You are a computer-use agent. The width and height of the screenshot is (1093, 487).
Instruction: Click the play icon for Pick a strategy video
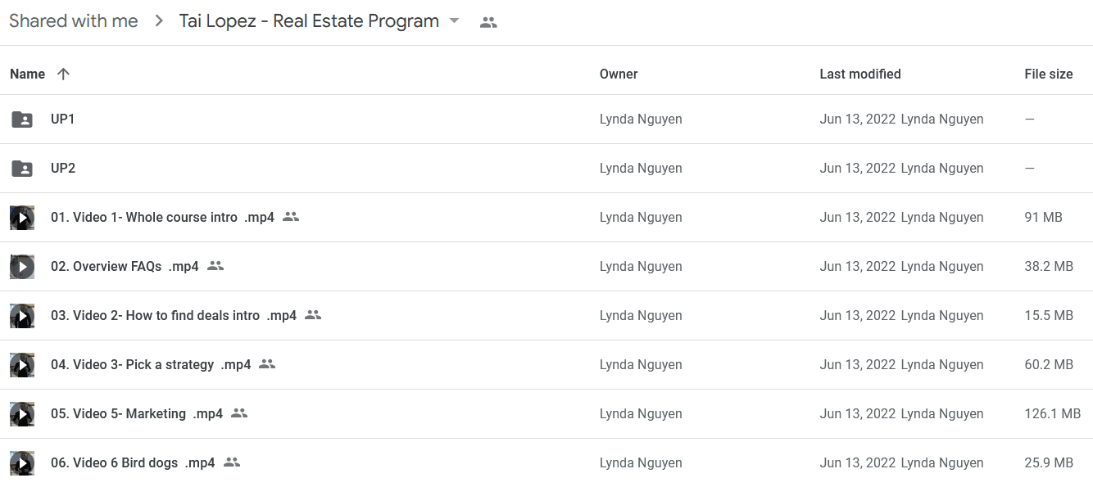tap(22, 365)
